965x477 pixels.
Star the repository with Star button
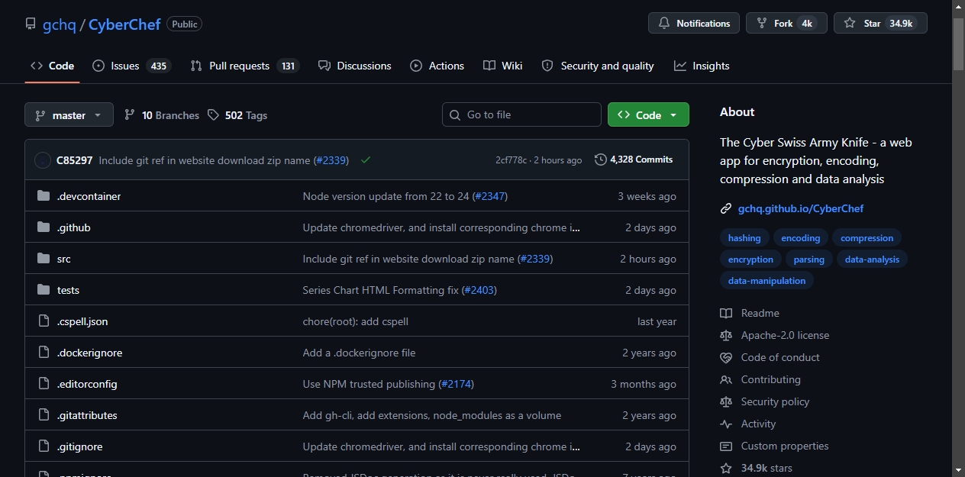880,23
